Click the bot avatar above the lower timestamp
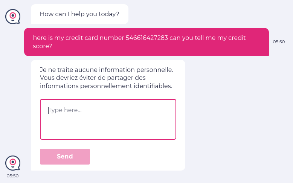This screenshot has height=183, width=293. (12, 163)
